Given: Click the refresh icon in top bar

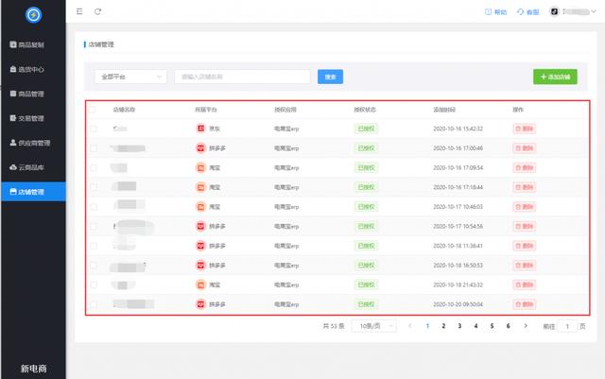Looking at the screenshot, I should [98, 11].
